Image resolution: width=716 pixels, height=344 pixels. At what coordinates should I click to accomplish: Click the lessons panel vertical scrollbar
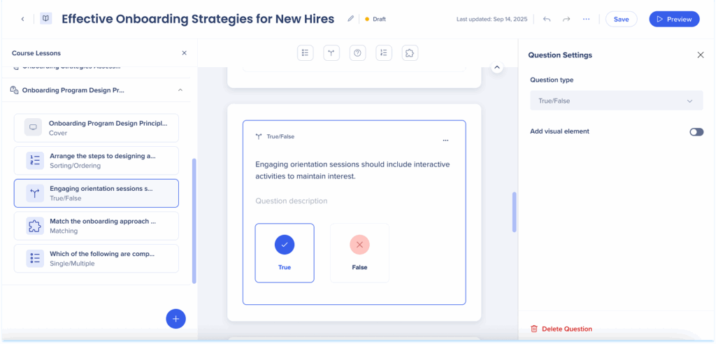tap(194, 220)
